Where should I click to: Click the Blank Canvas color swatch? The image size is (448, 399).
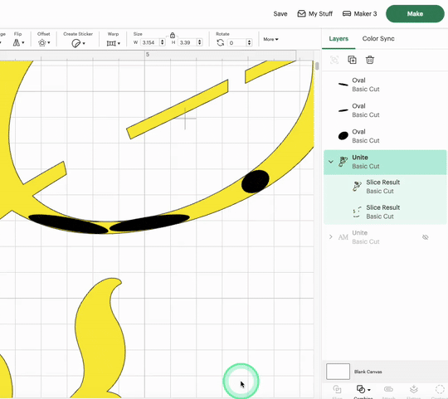click(x=338, y=372)
